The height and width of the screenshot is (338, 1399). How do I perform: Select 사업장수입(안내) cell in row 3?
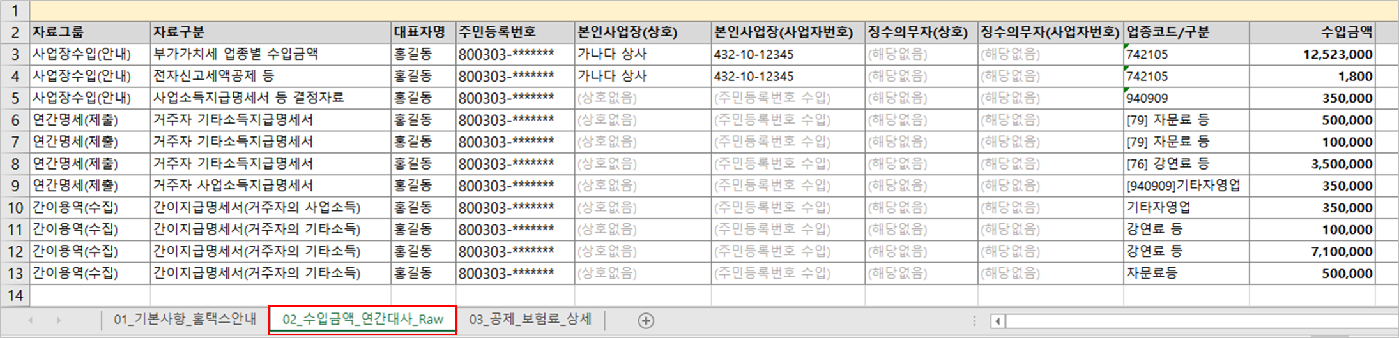pyautogui.click(x=90, y=54)
